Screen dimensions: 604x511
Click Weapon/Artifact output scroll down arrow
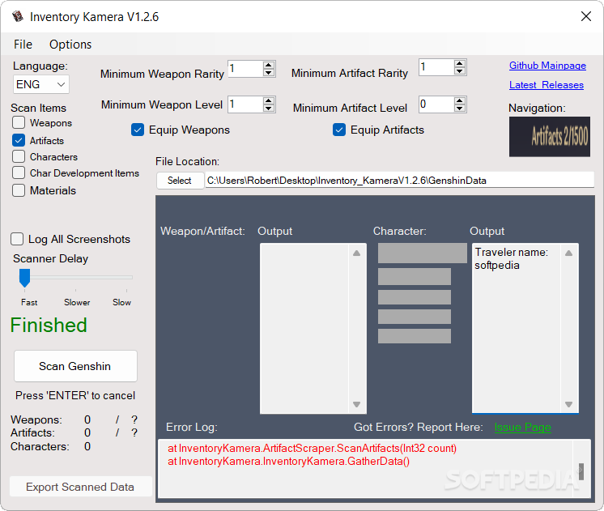tap(357, 404)
